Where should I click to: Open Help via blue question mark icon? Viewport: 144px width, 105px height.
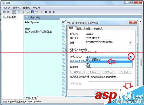click(33, 12)
